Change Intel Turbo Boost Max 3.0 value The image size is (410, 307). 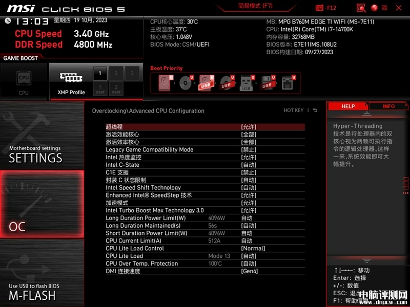click(x=249, y=210)
